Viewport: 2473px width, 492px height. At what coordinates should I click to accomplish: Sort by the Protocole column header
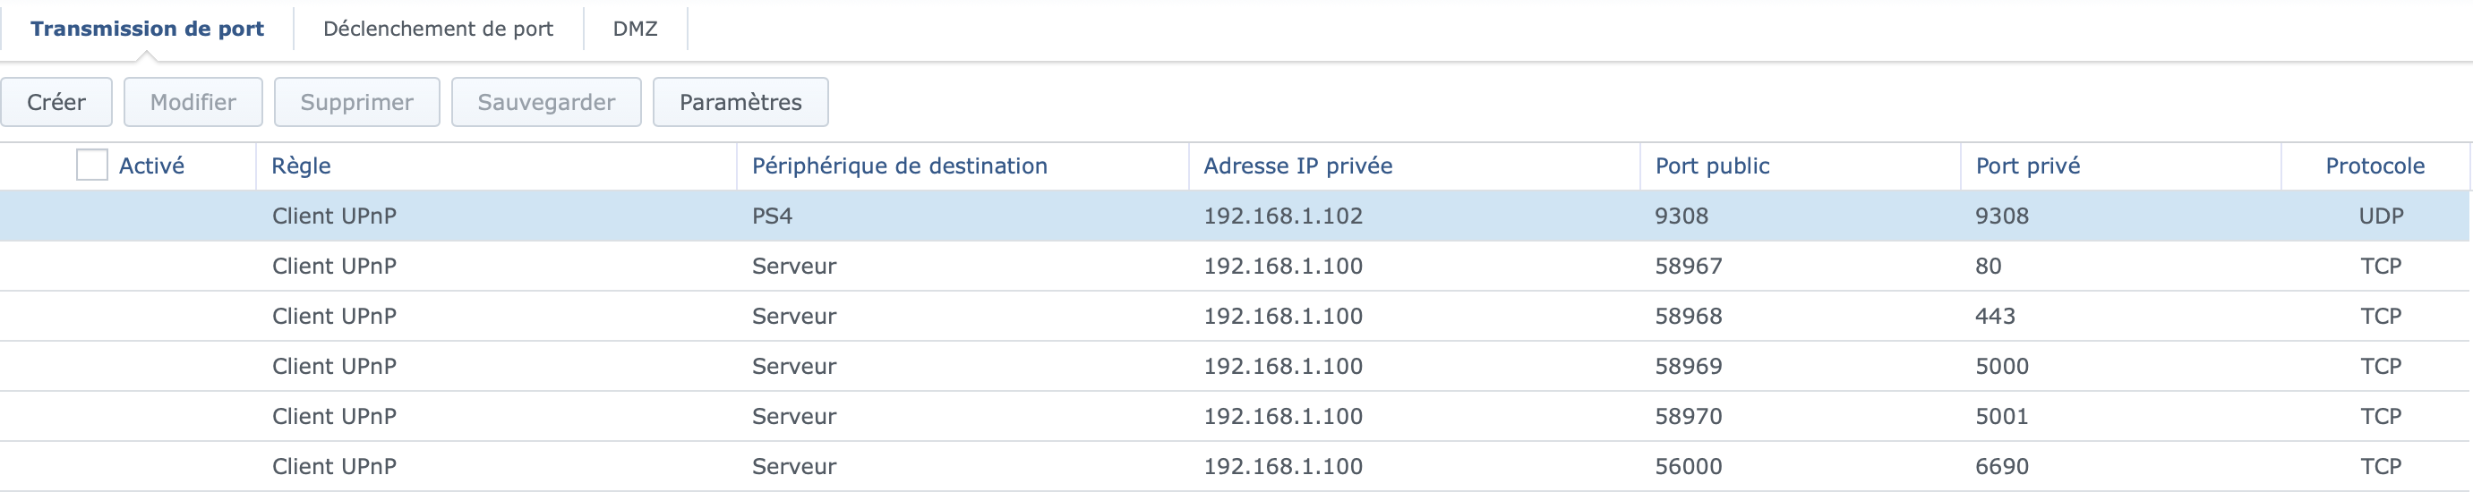click(x=2375, y=165)
